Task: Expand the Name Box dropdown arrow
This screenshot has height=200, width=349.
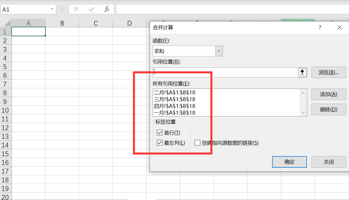Action: click(52, 9)
